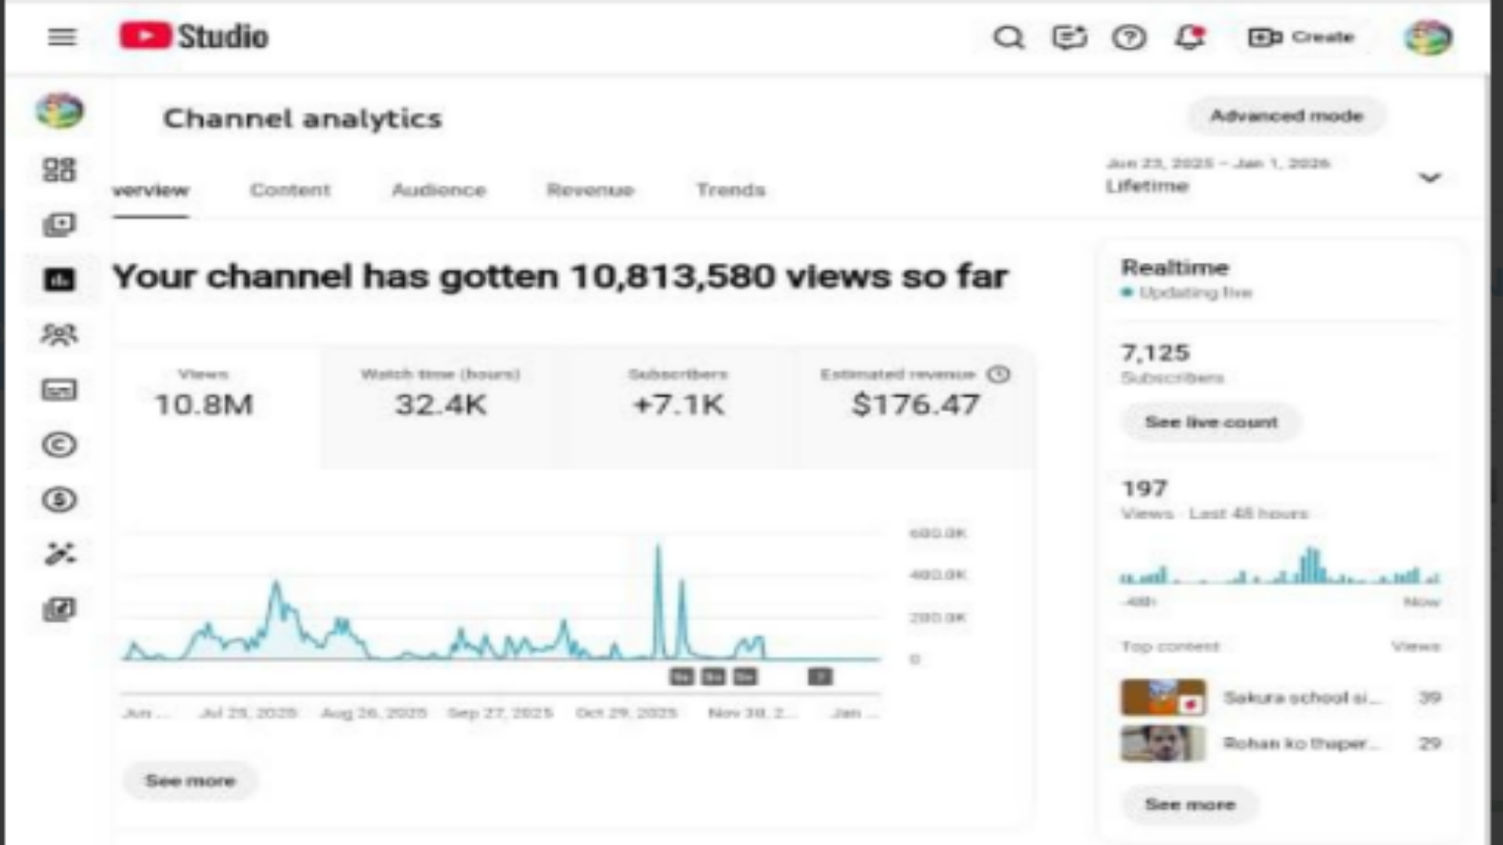The height and width of the screenshot is (845, 1503).
Task: Click the search magnifier icon
Action: pos(1008,37)
